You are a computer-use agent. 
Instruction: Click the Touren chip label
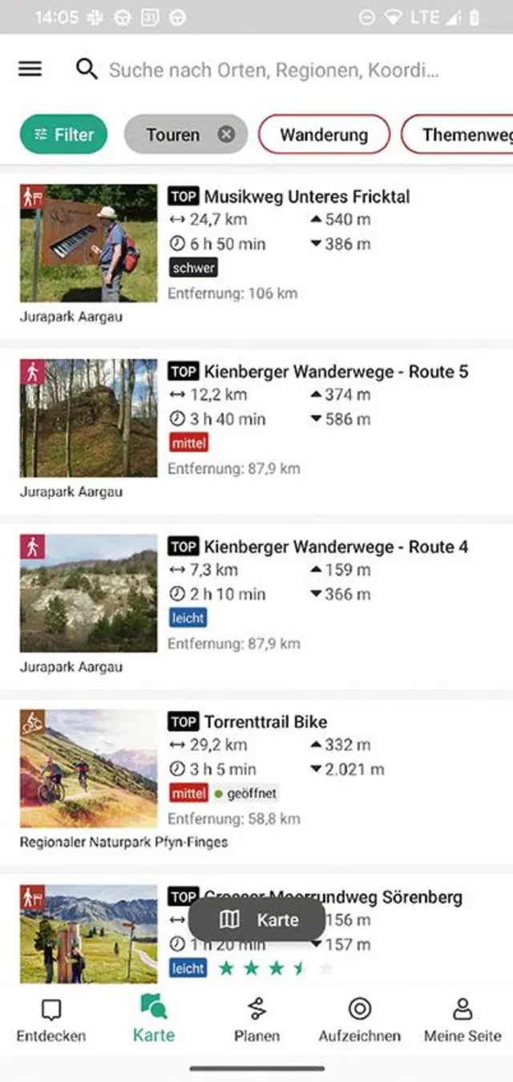(x=172, y=135)
